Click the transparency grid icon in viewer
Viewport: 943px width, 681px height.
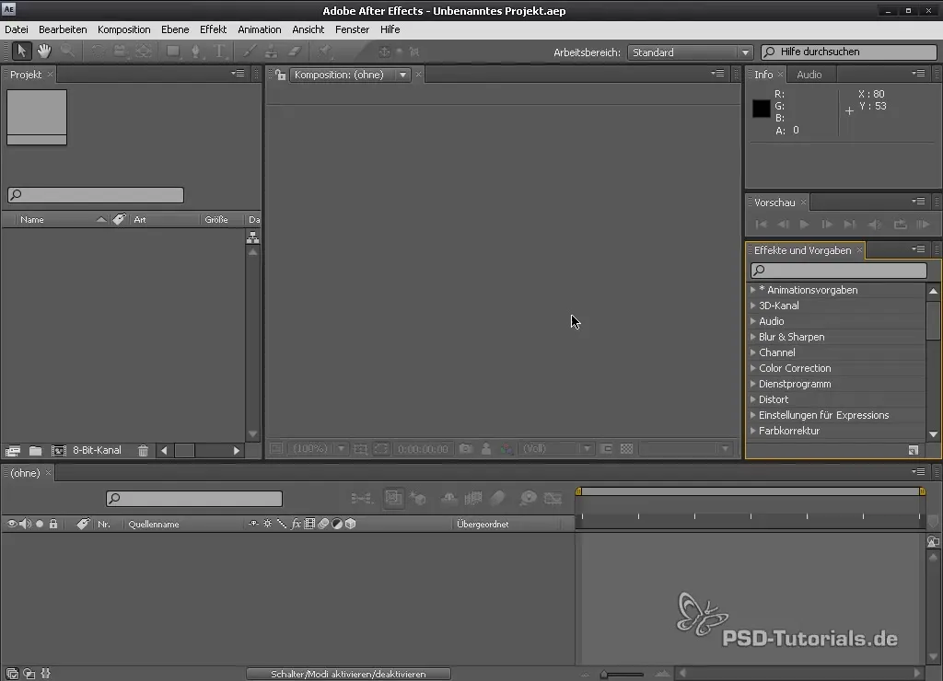pos(626,448)
